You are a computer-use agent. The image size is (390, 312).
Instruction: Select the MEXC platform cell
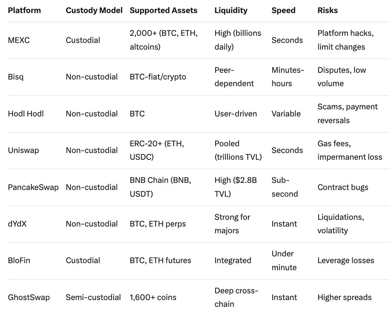pos(19,40)
